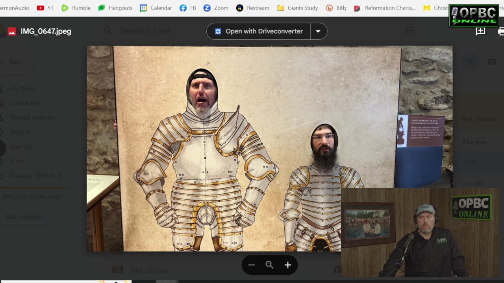The width and height of the screenshot is (504, 283).
Task: Open the Reformation Charlo... bookmark
Action: [385, 8]
